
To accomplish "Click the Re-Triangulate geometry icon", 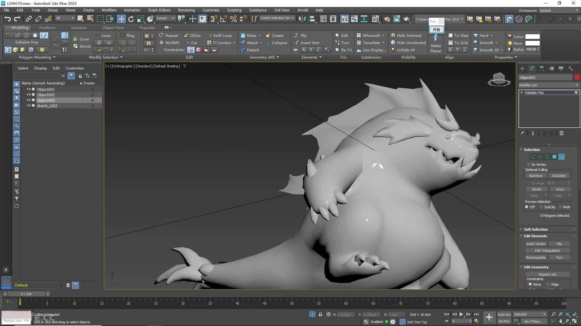I will click(336, 50).
